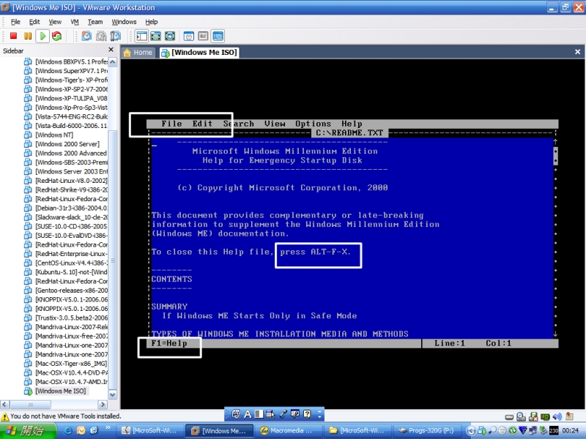The width and height of the screenshot is (586, 439).
Task: Enter full screen mode toolbar button
Action: pyautogui.click(x=170, y=36)
